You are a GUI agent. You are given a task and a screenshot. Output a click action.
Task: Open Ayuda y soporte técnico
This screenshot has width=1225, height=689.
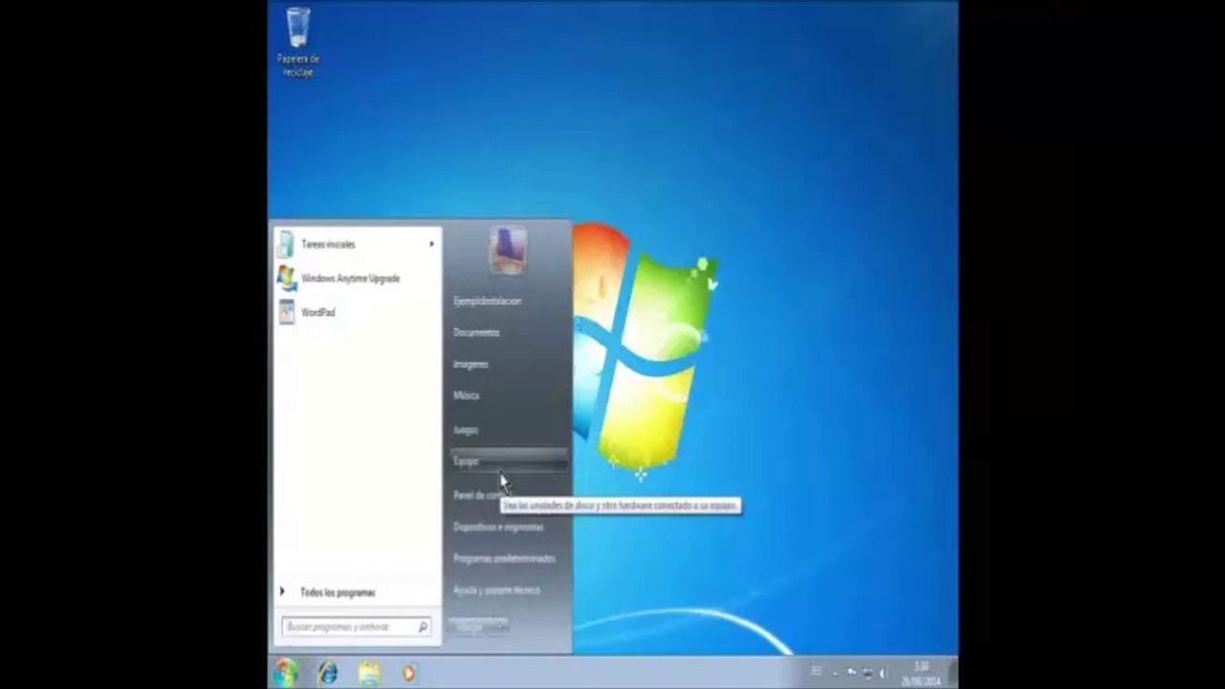496,589
